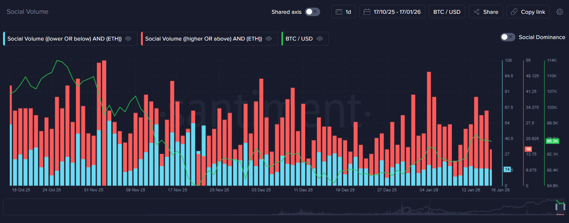
Task: Click the Social Volume chart title
Action: 28,12
